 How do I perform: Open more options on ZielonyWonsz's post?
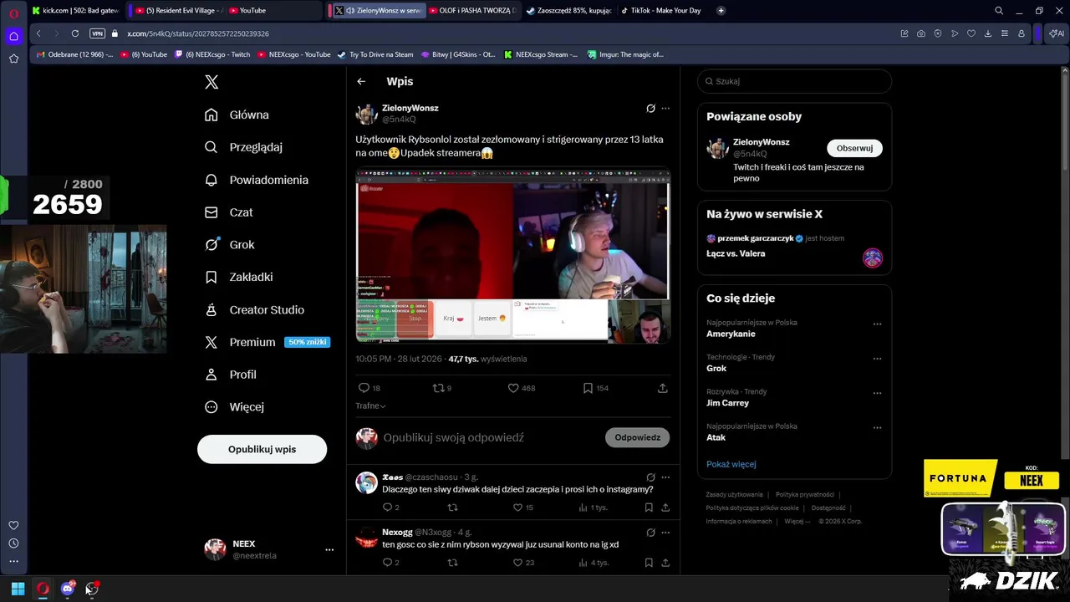[x=665, y=108]
